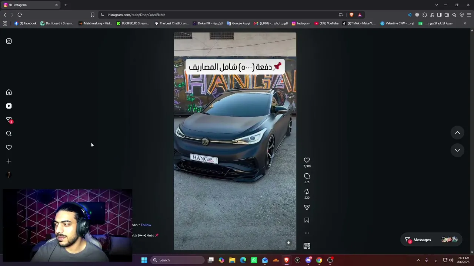Open the Instagram logo home link
Image resolution: width=474 pixels, height=266 pixels.
9,41
